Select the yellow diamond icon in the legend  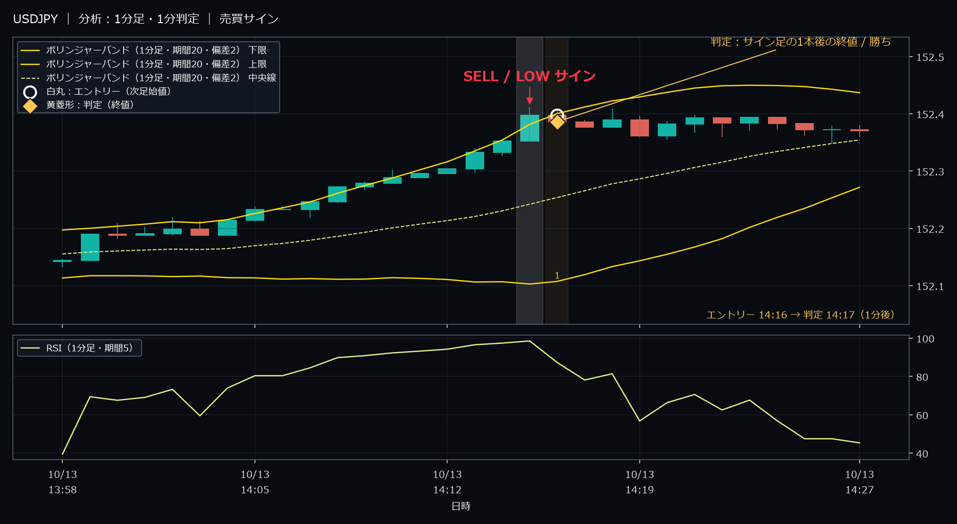[30, 106]
